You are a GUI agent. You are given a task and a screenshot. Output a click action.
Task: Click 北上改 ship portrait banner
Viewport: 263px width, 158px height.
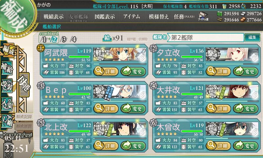[120, 129]
